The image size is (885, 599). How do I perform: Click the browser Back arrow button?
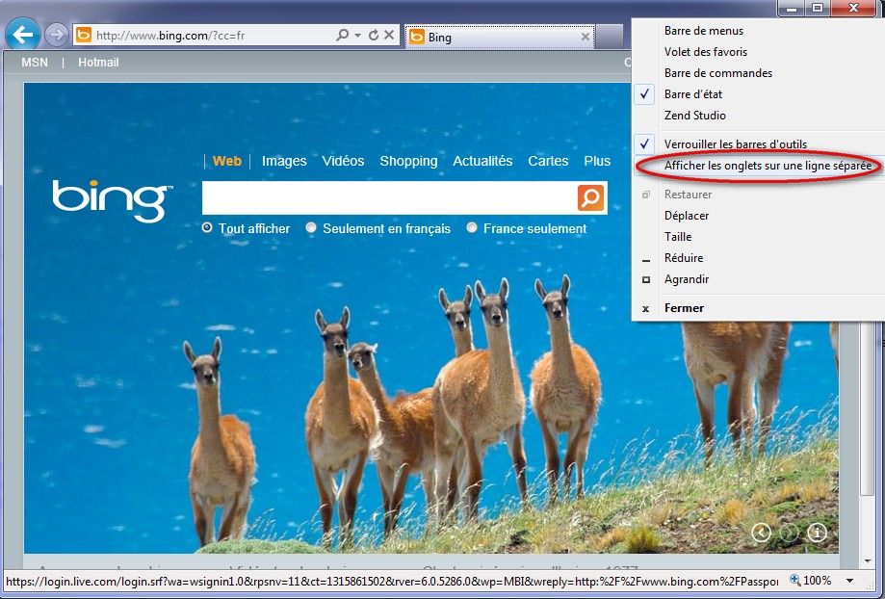pos(23,36)
